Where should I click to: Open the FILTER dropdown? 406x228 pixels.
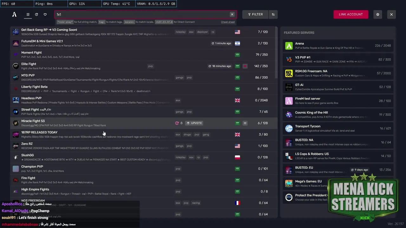(255, 15)
